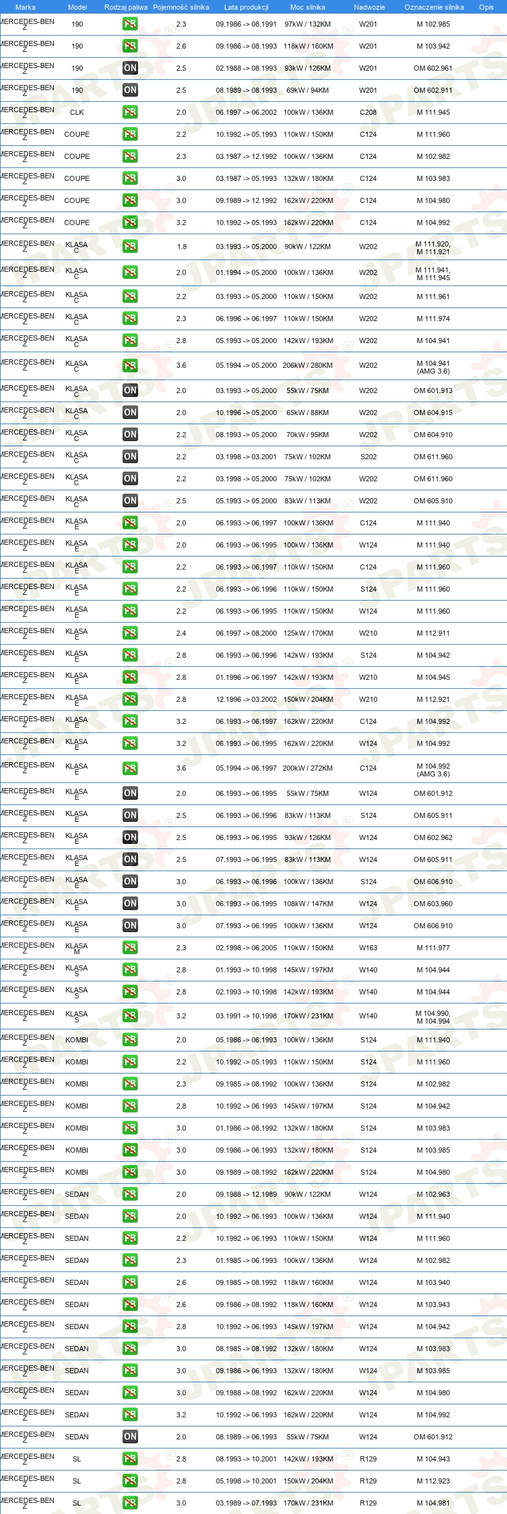Click petrol icon in 200kW / 272KM row
The width and height of the screenshot is (507, 1514).
click(130, 769)
